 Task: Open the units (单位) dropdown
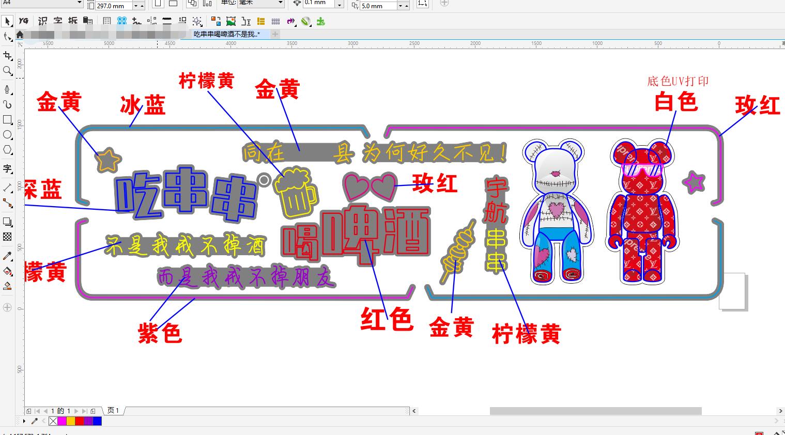(x=281, y=3)
